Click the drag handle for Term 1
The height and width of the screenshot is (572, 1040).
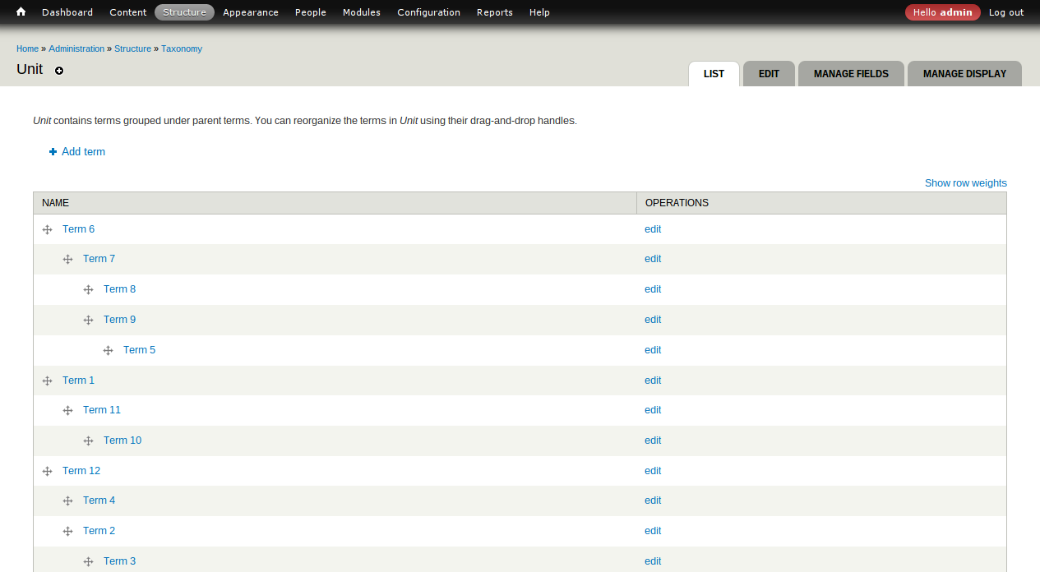tap(47, 381)
